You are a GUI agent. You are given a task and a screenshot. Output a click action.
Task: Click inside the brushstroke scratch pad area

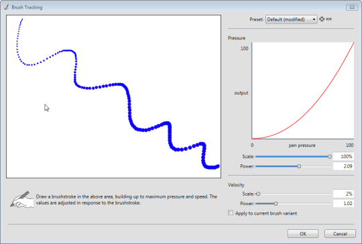pos(113,97)
